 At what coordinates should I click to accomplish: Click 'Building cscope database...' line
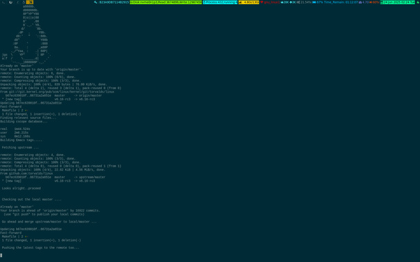tap(24, 122)
